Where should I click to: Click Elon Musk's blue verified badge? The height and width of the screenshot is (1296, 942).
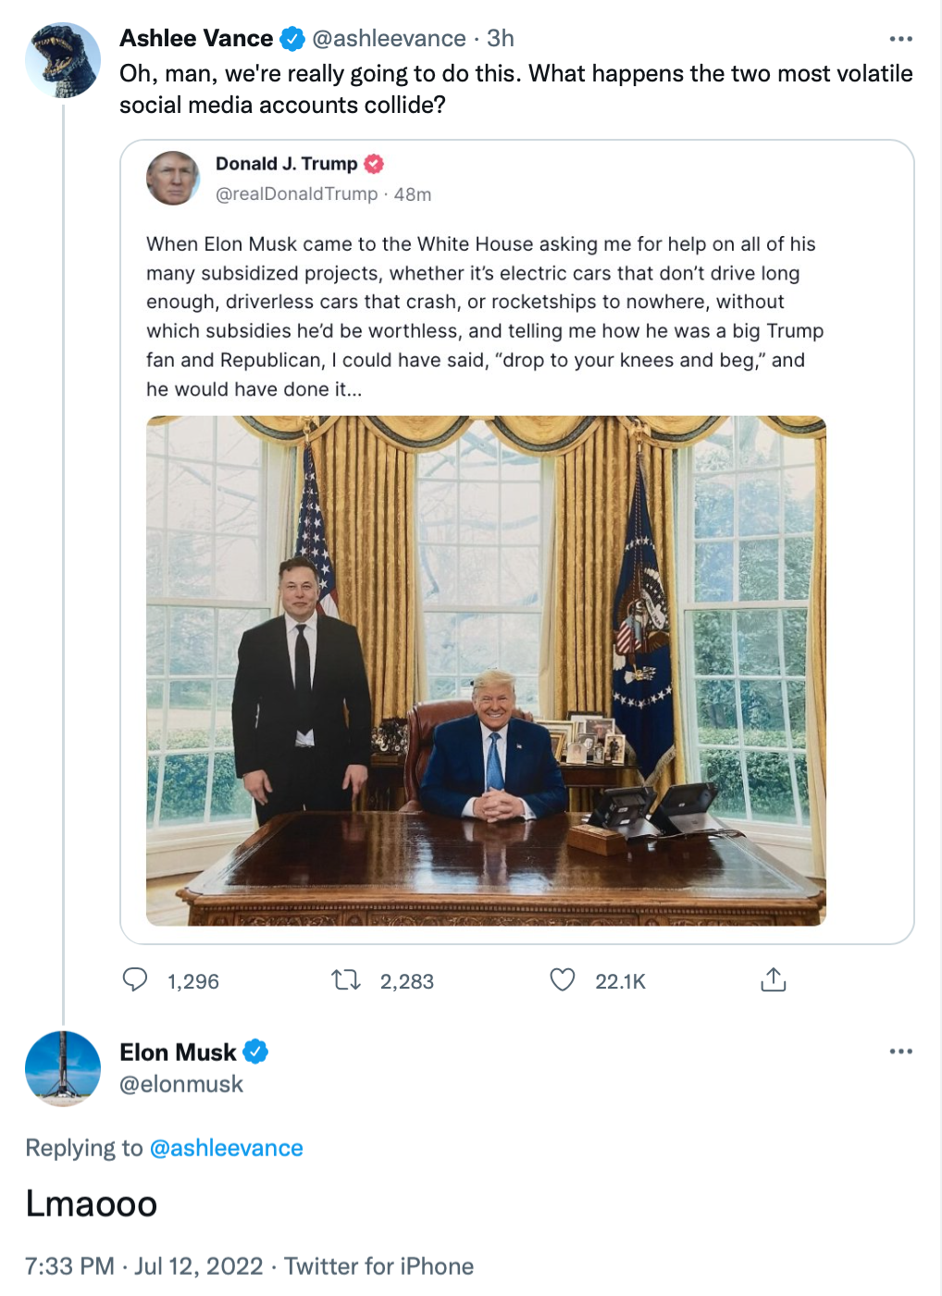[x=255, y=1052]
